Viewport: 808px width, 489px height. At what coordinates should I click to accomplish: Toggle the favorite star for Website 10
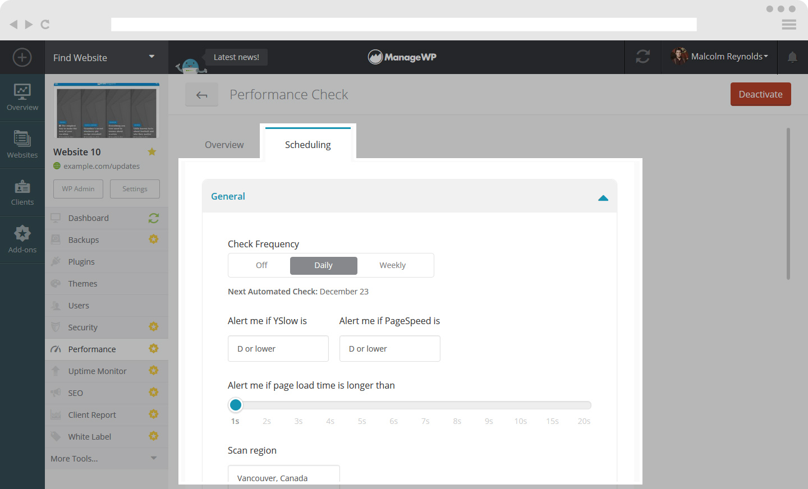[152, 151]
